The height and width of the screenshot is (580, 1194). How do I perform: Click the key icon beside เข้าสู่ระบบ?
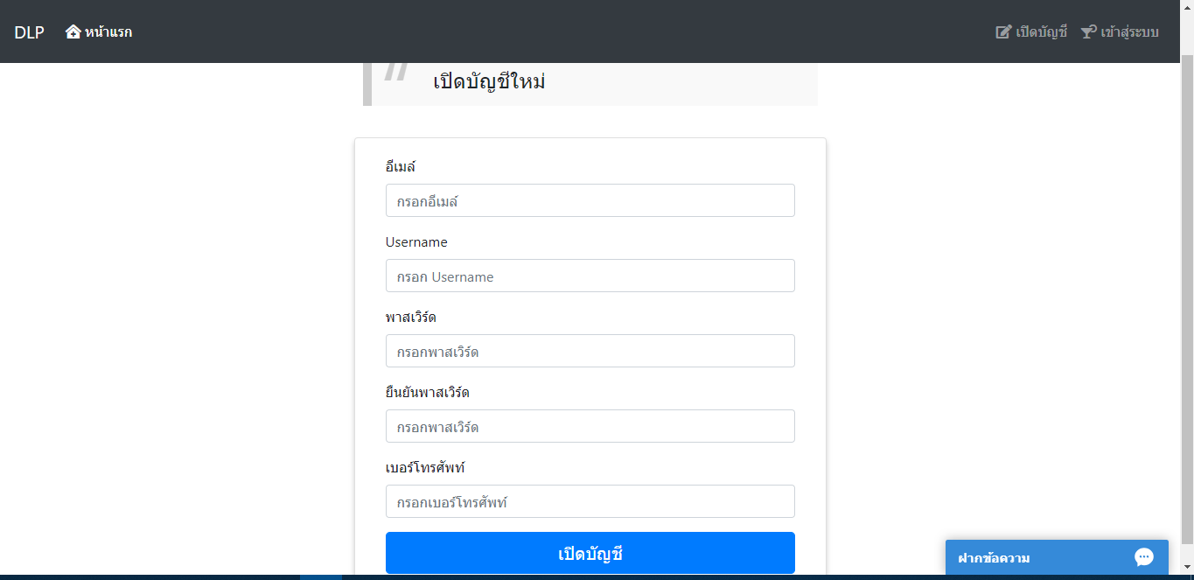(1088, 32)
